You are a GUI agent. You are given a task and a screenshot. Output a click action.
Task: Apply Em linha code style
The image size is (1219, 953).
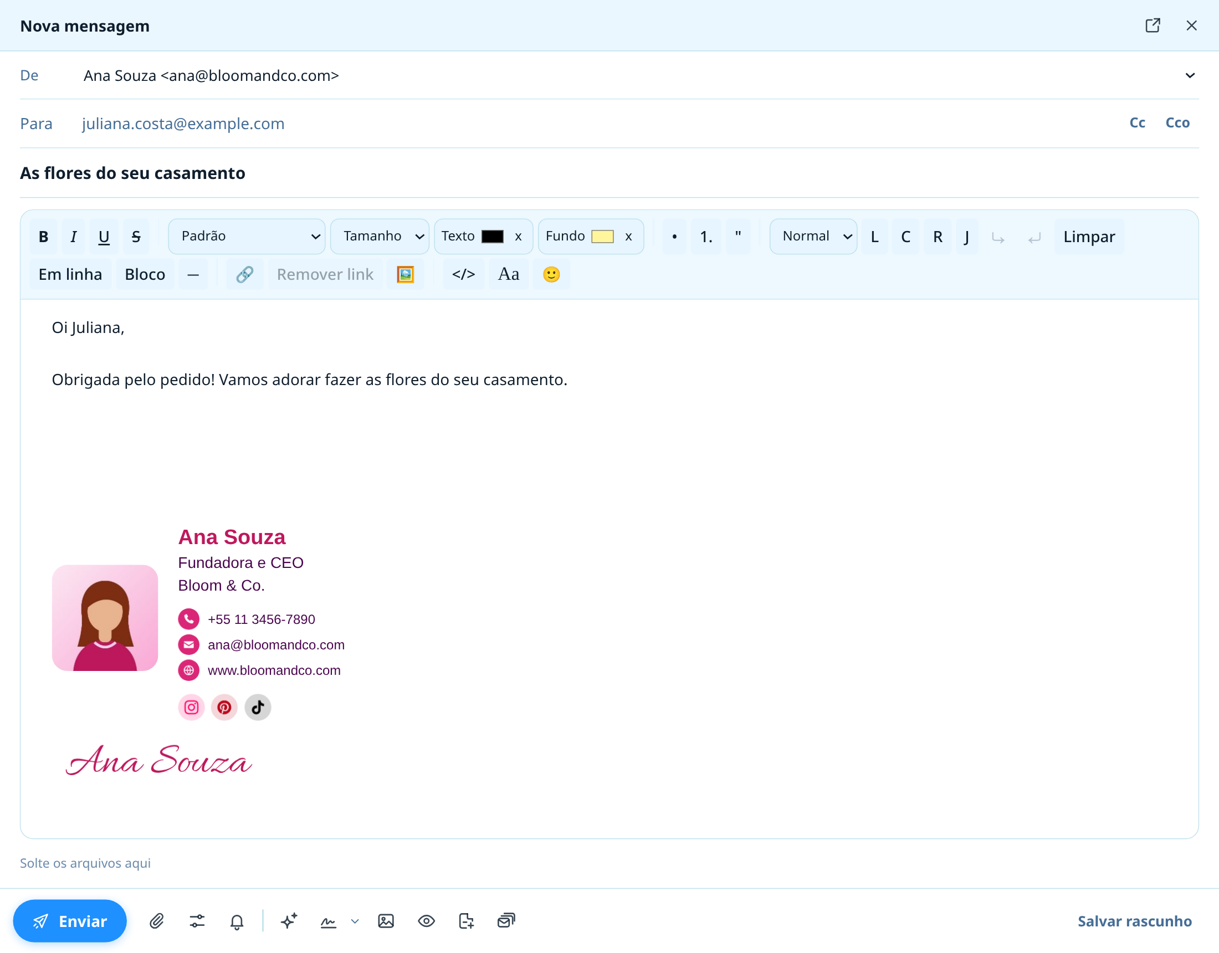70,274
